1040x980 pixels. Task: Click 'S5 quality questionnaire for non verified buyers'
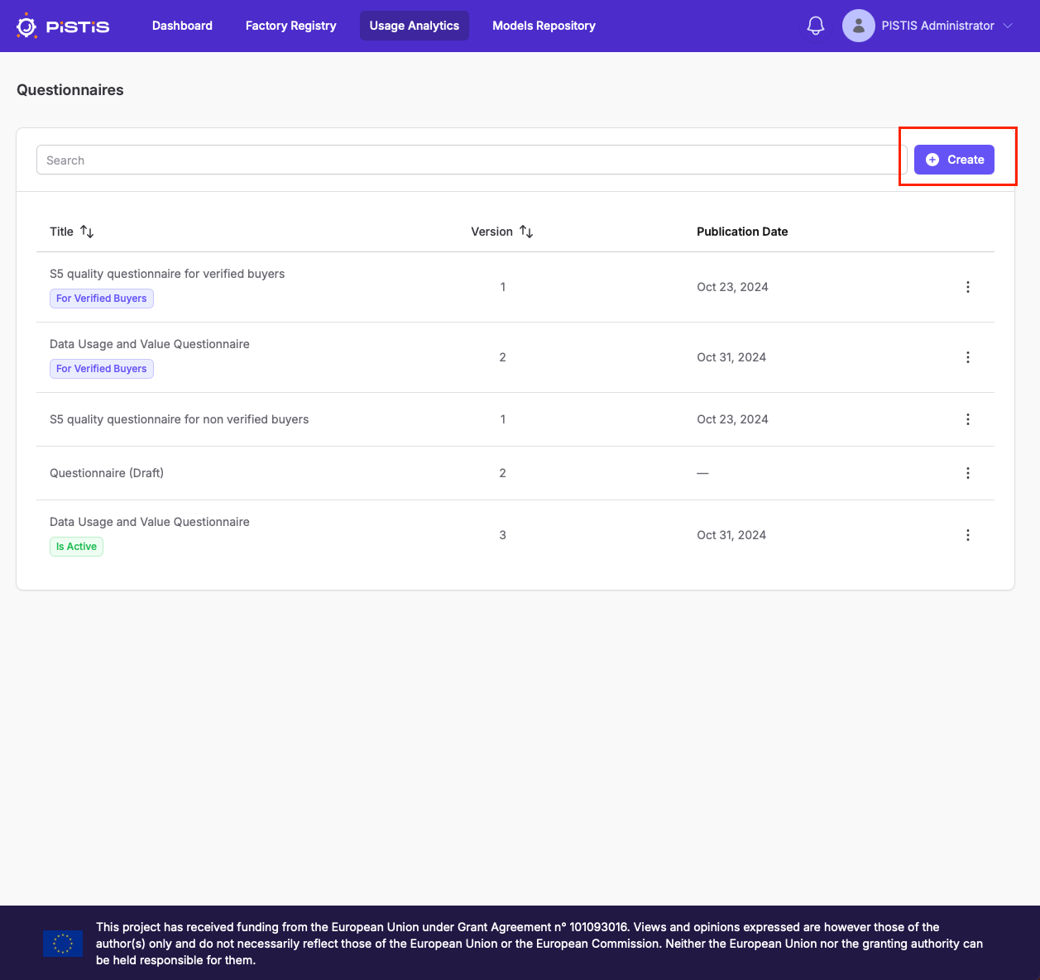tap(179, 419)
